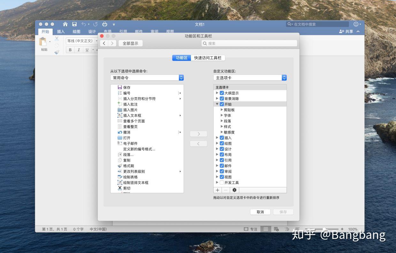The height and width of the screenshot is (253, 396).
Task: Click the gear icon below tab list
Action: (234, 190)
